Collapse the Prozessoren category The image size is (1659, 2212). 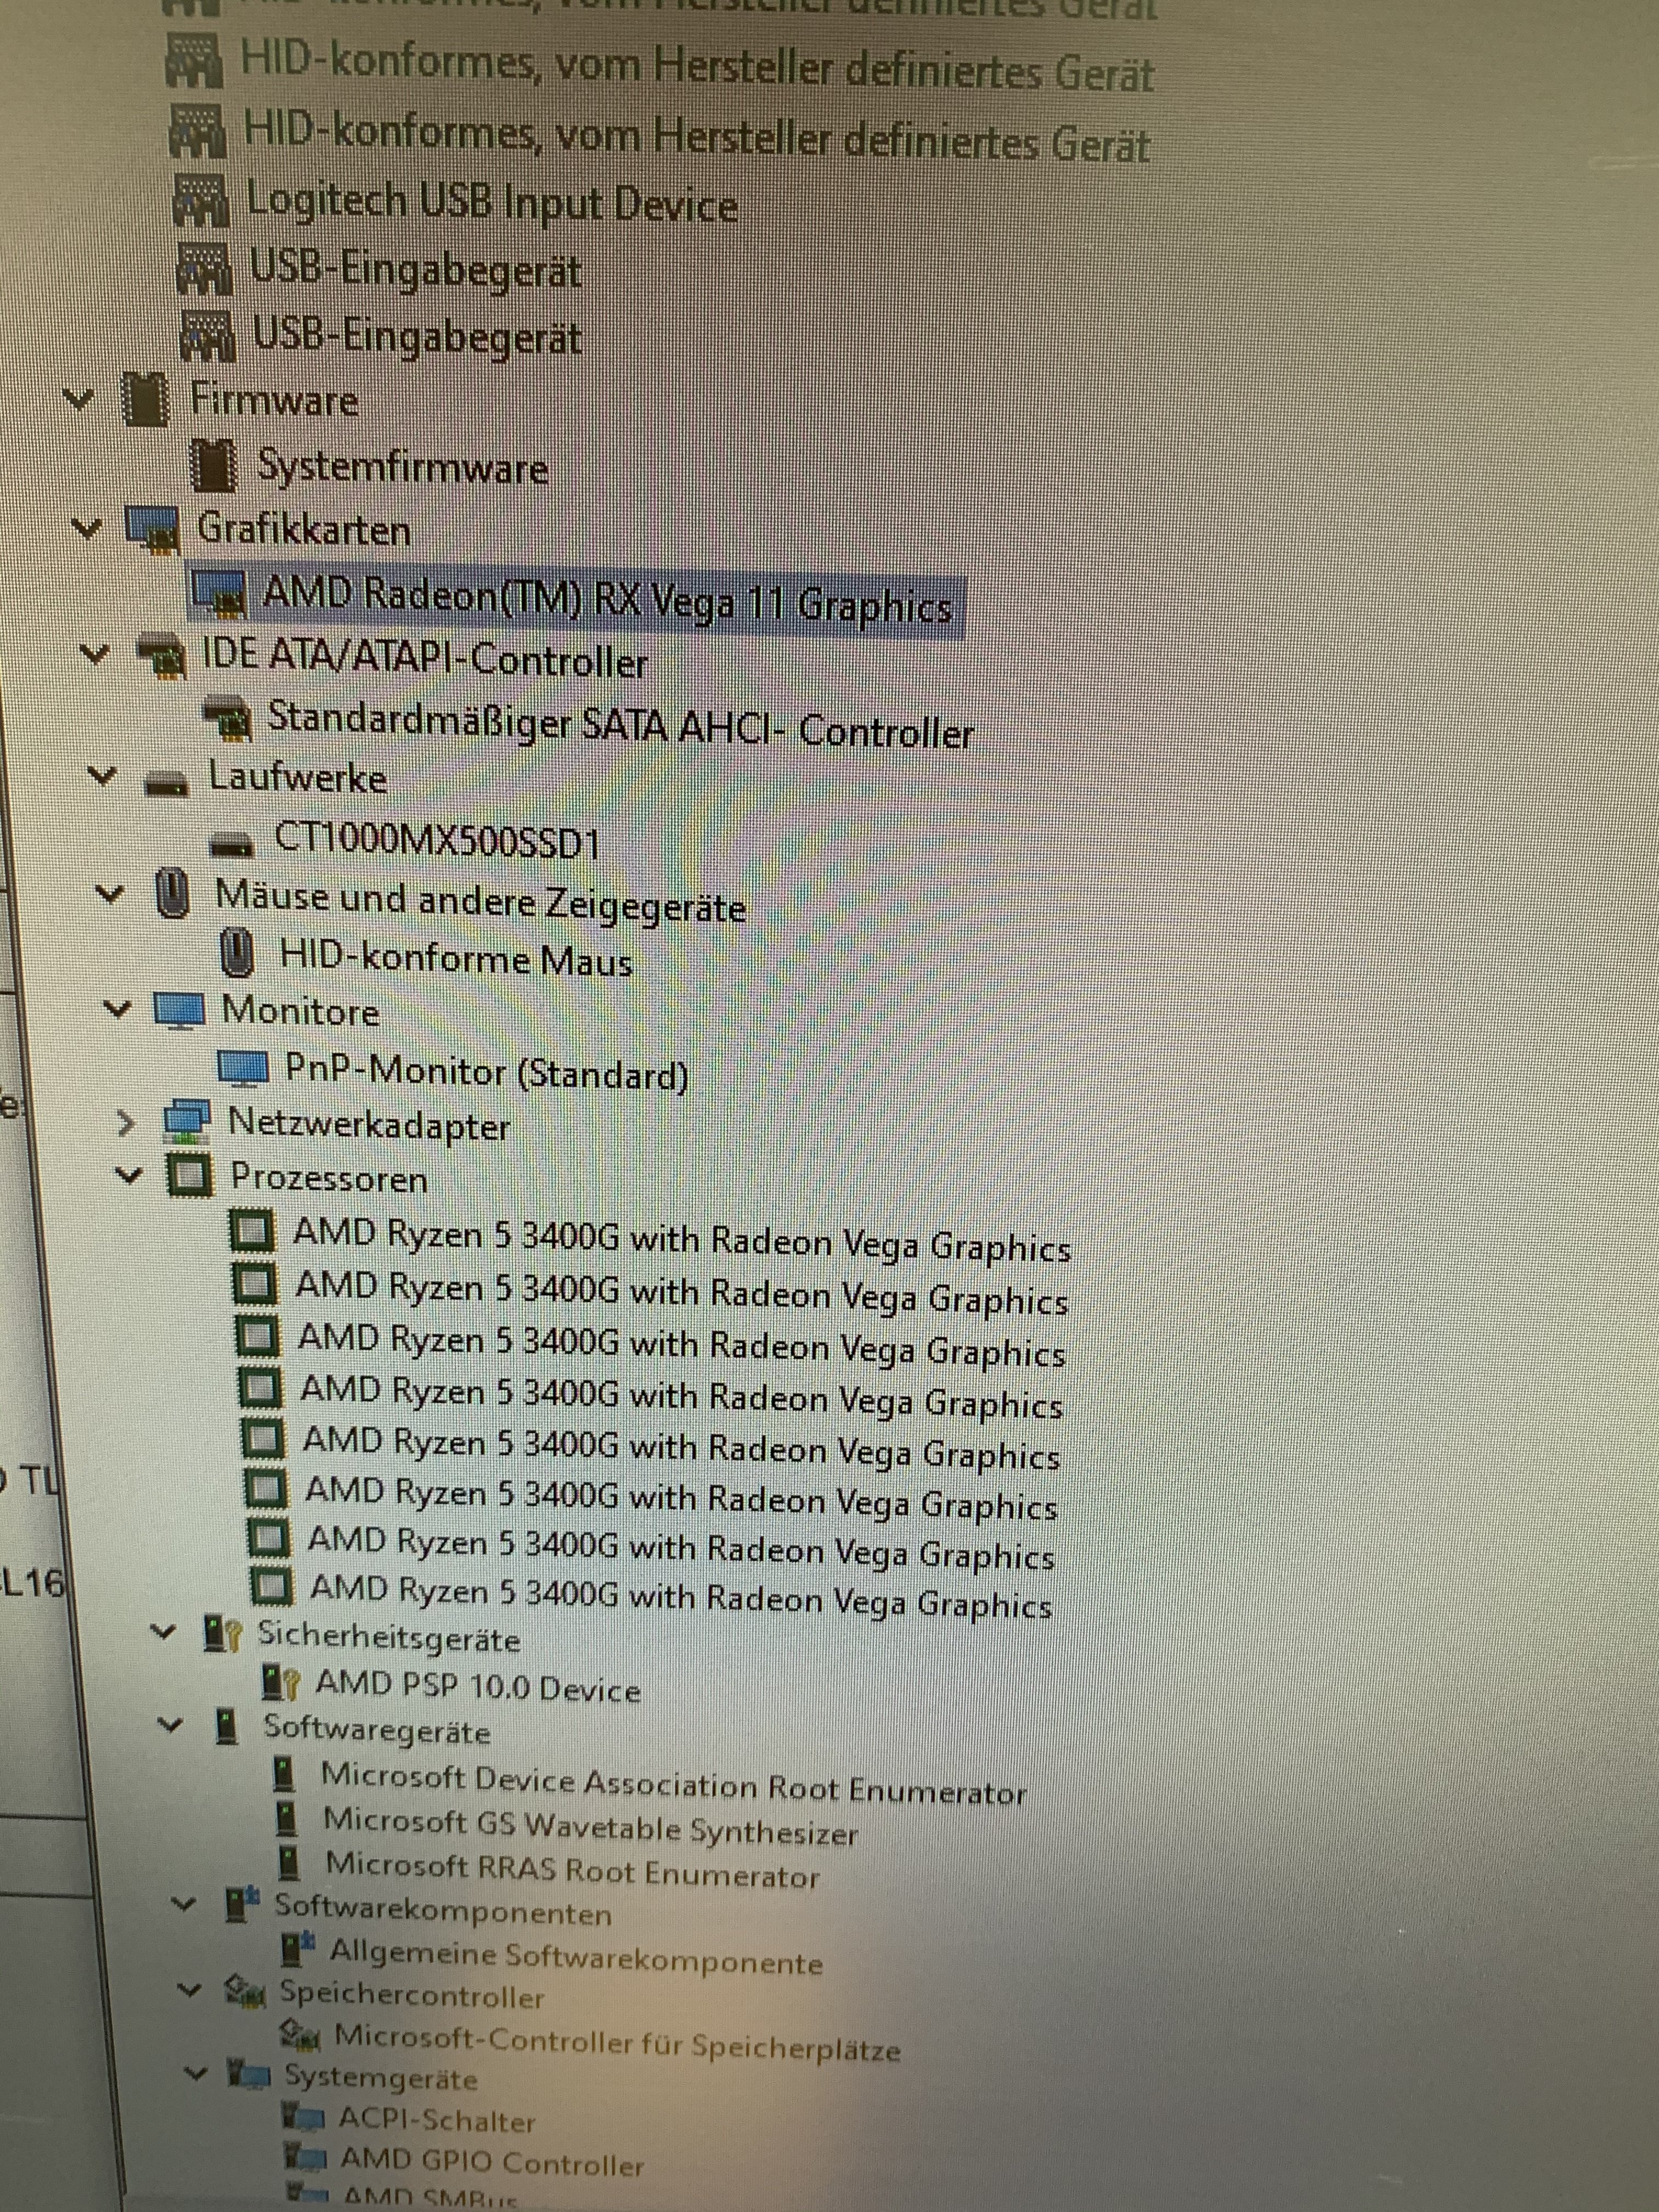click(x=129, y=1174)
